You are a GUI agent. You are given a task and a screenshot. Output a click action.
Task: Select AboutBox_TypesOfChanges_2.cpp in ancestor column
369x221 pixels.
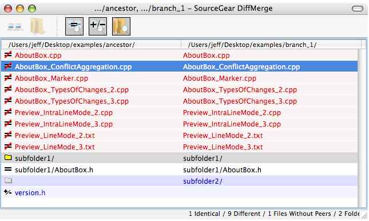[x=72, y=90]
